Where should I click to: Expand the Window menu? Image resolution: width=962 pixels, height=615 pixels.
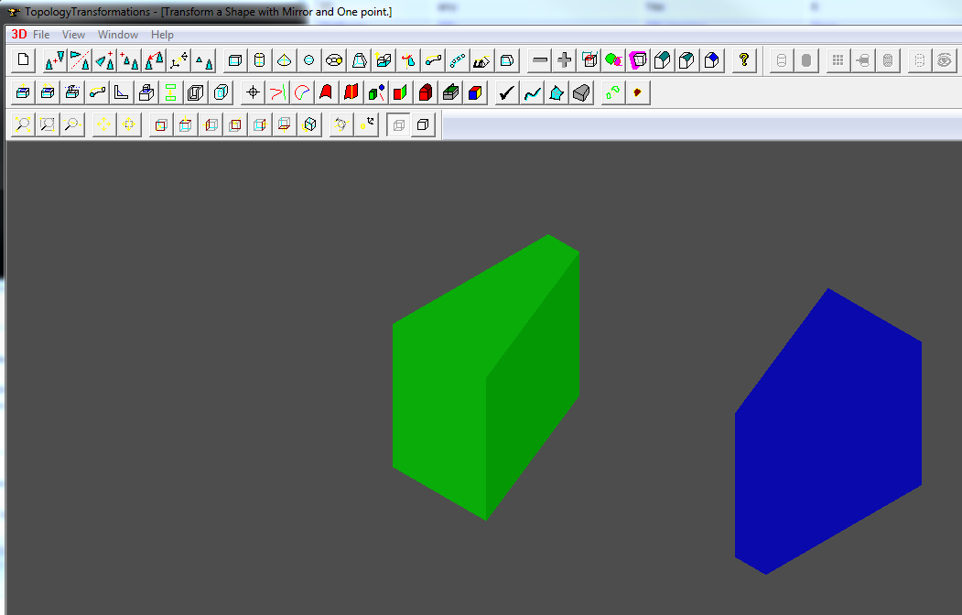[x=118, y=35]
